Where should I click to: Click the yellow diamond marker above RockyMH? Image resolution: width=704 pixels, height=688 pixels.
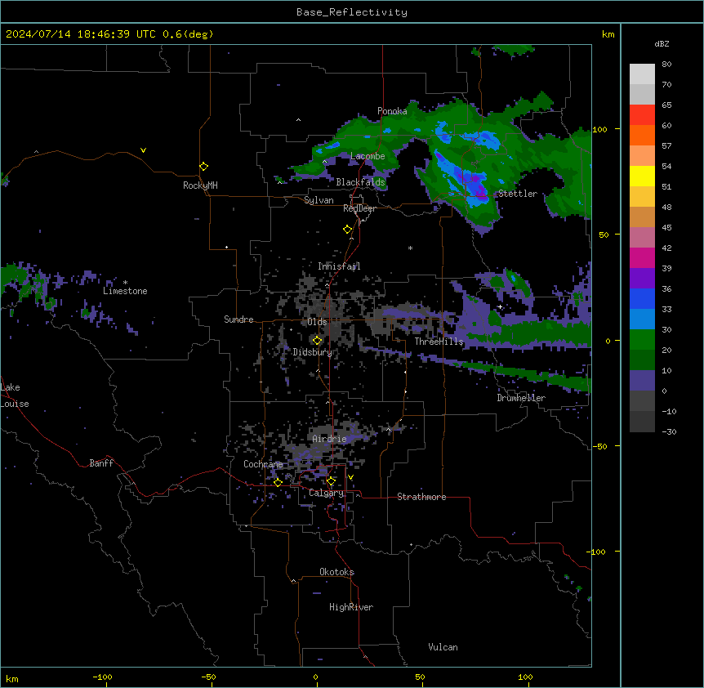[203, 167]
